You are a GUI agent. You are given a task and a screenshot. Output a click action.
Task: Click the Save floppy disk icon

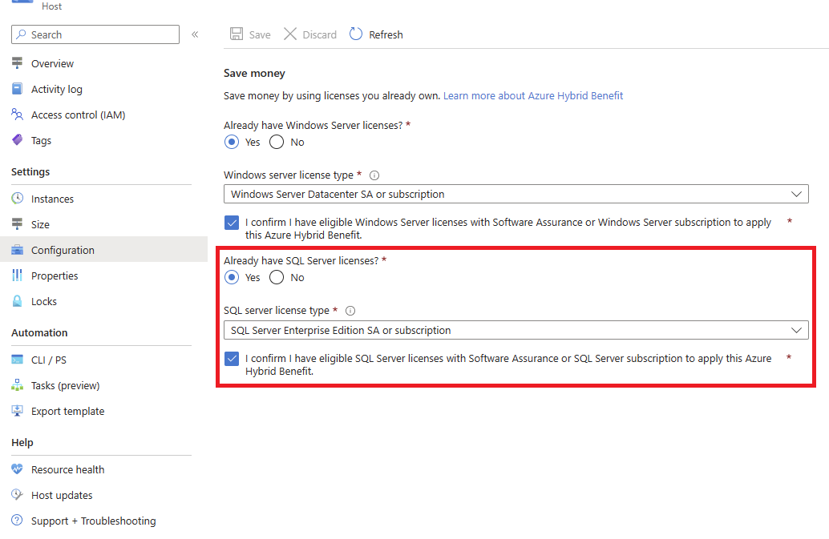(x=237, y=34)
